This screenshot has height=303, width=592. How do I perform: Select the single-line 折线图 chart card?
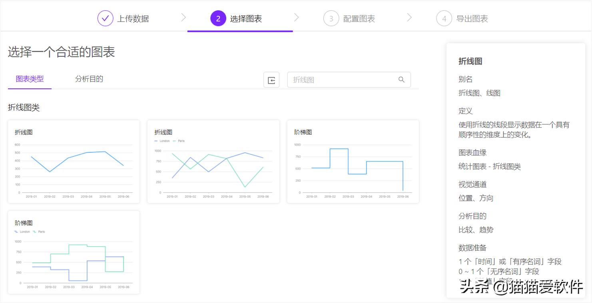pyautogui.click(x=74, y=161)
